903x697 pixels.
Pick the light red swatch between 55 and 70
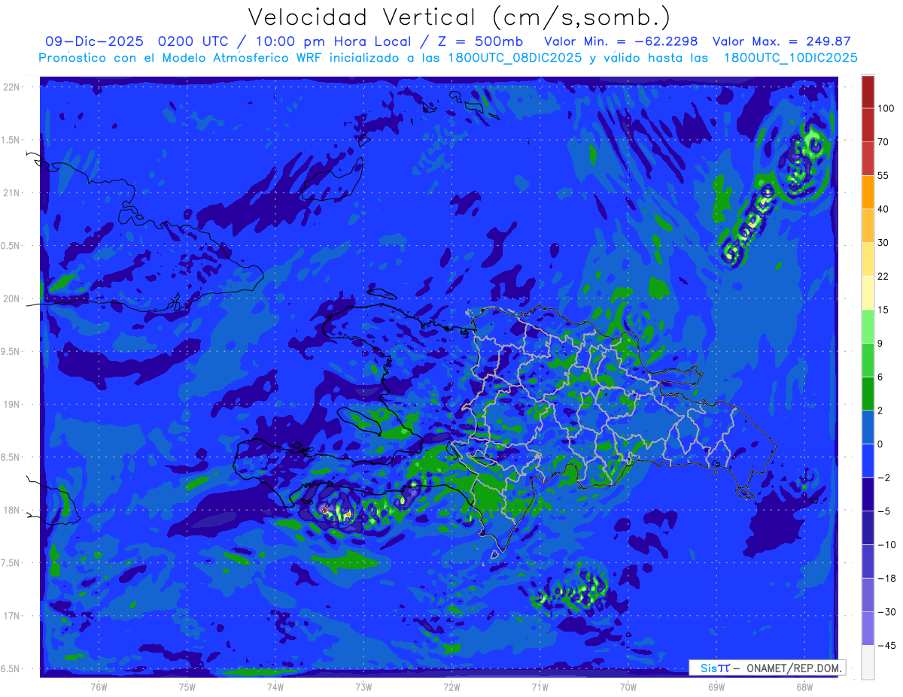point(868,159)
